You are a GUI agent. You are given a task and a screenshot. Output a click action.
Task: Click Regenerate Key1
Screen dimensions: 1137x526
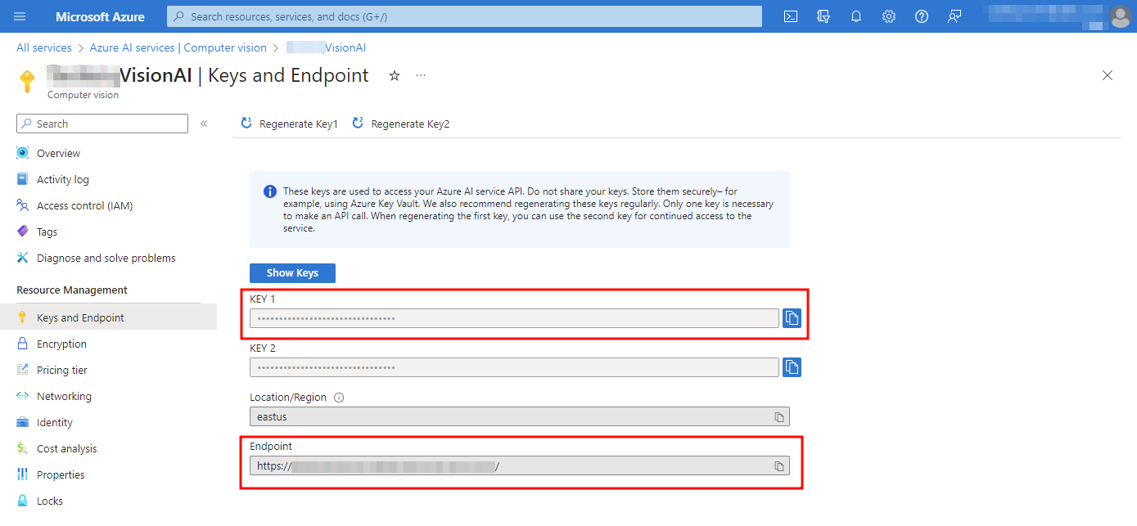pyautogui.click(x=289, y=124)
